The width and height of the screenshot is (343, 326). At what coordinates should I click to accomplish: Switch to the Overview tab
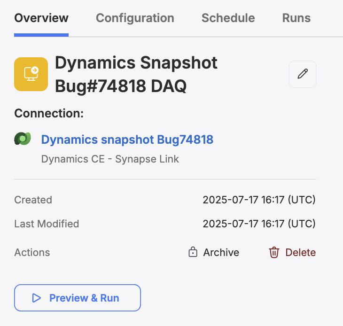[41, 18]
